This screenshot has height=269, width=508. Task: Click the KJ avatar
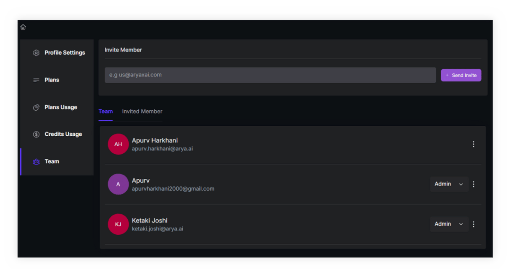118,224
